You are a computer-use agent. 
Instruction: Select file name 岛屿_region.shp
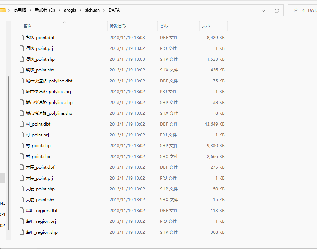pos(42,232)
